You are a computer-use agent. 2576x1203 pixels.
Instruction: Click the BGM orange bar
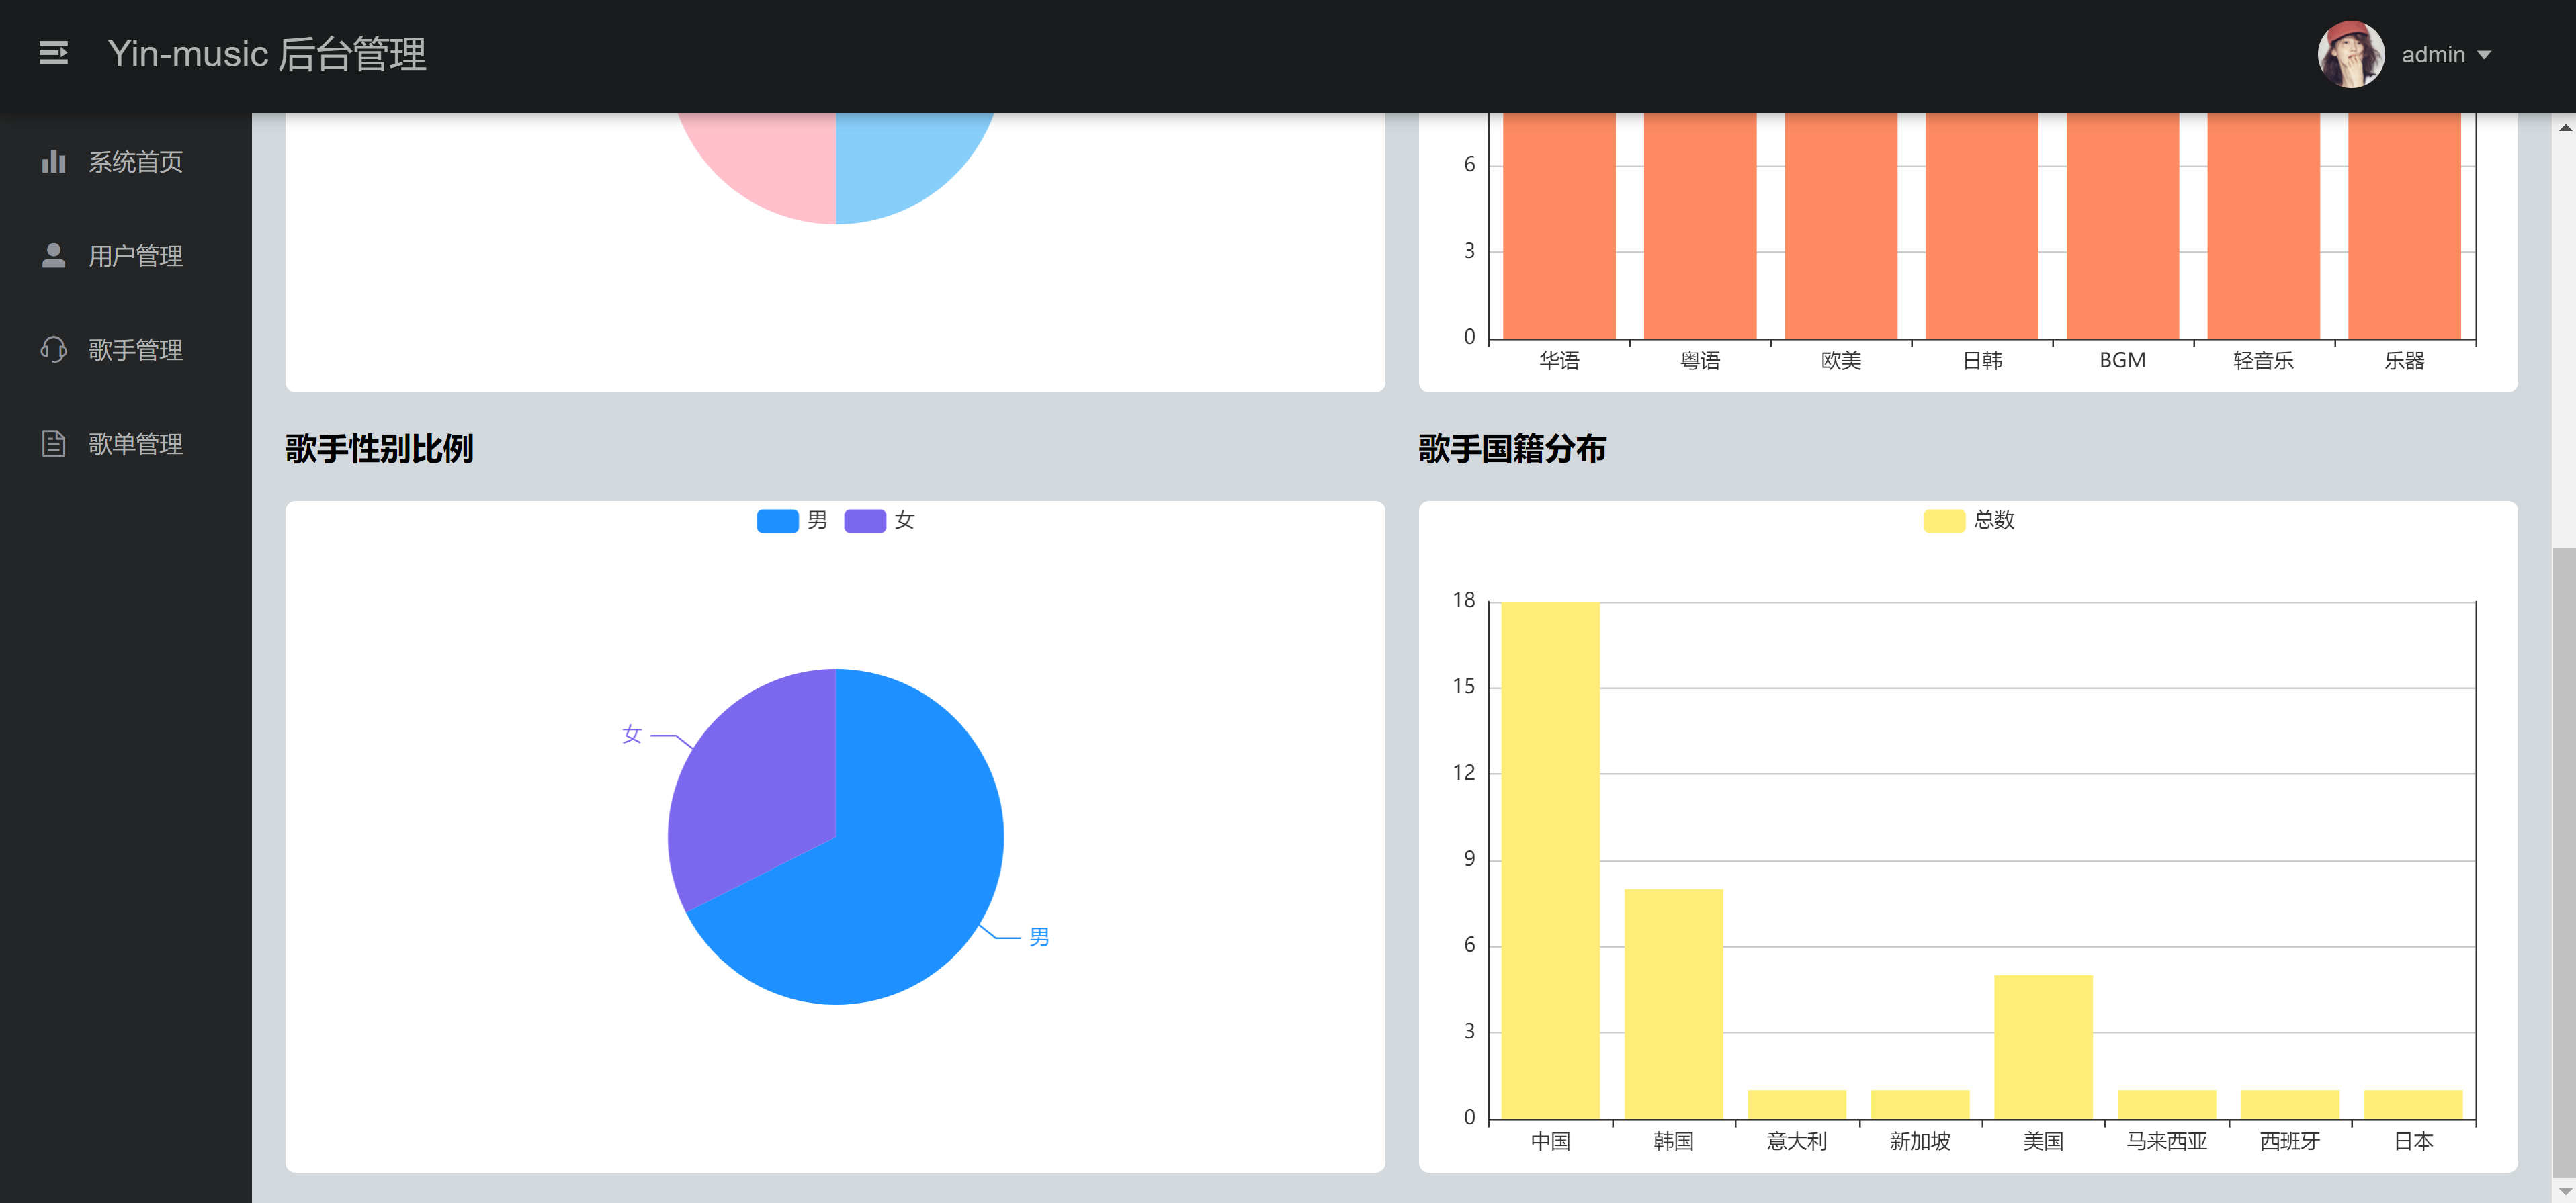pos(2123,226)
